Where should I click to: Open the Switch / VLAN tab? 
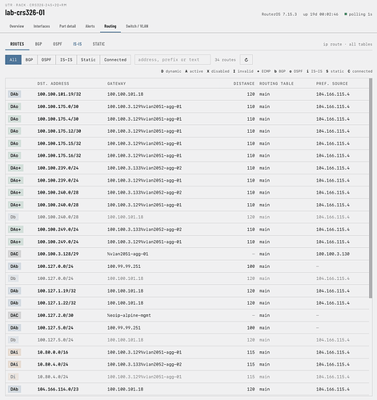pos(137,26)
